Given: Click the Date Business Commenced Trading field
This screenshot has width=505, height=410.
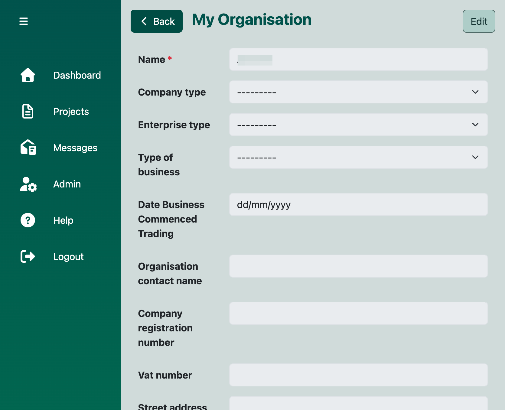Looking at the screenshot, I should point(358,204).
